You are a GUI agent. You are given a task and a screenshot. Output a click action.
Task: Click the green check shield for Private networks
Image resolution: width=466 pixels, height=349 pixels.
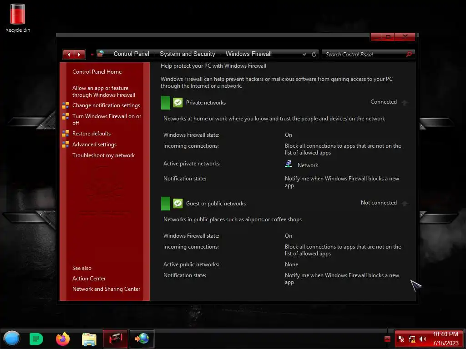pos(178,103)
